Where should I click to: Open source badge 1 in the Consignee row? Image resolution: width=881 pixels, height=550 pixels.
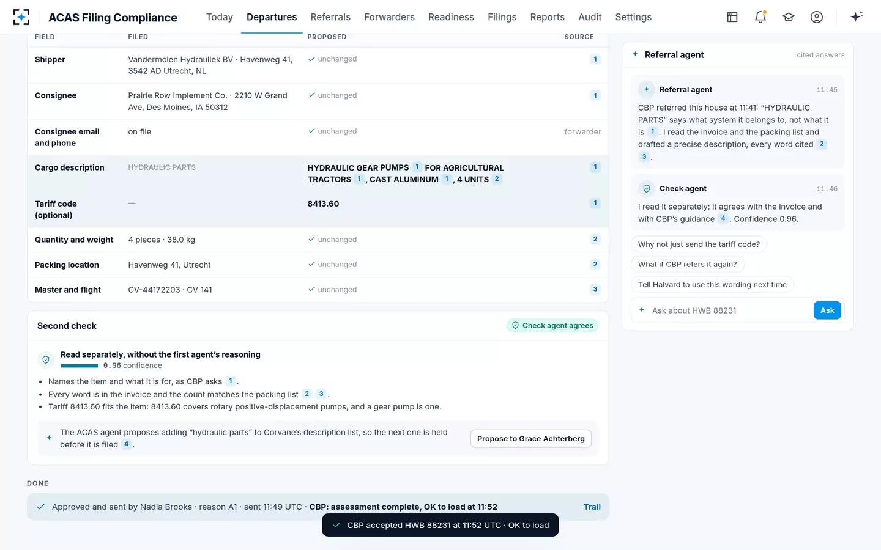tap(595, 95)
